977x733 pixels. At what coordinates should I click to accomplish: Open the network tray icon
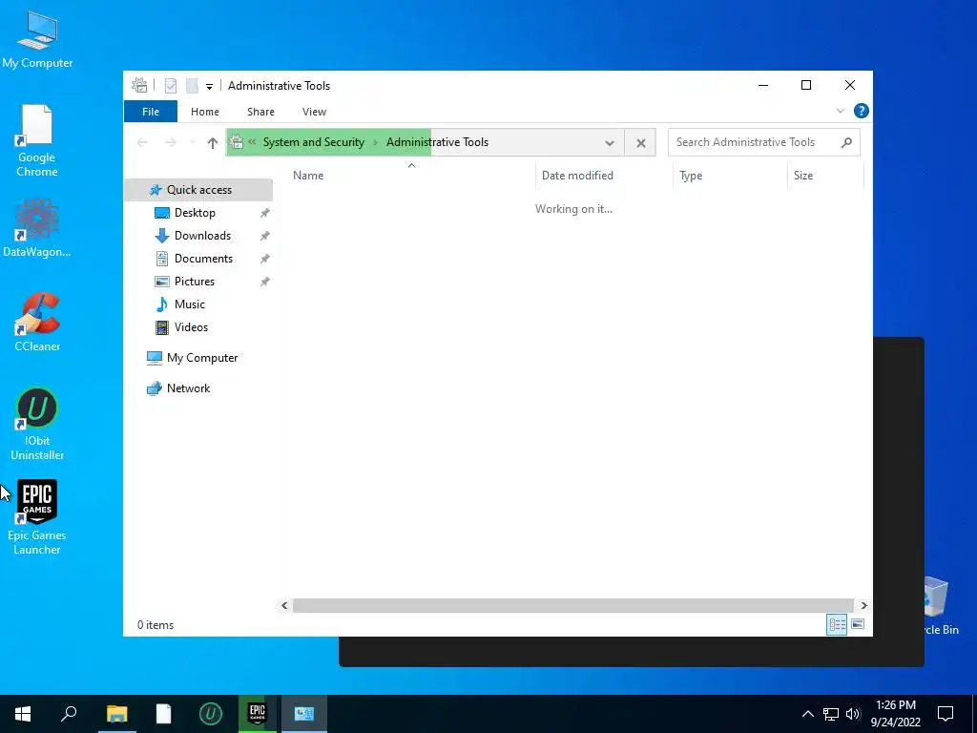(831, 714)
